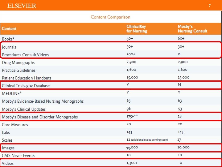Click Patient Education Handouts '15,000' under ClinicalKey
The width and height of the screenshot is (222, 167).
coord(132,77)
